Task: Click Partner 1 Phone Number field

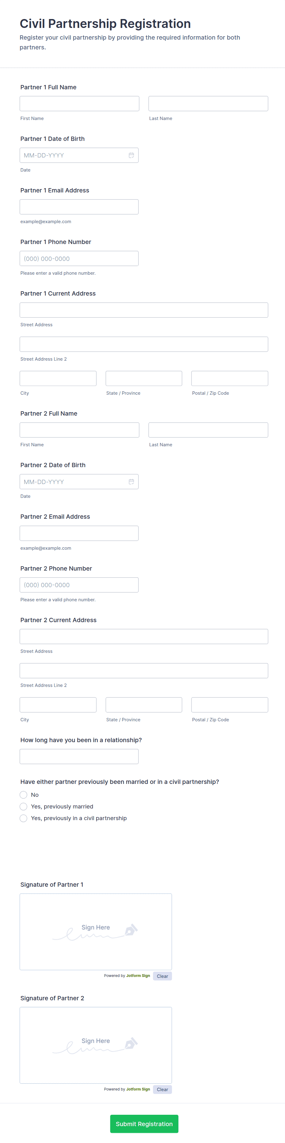Action: (79, 259)
